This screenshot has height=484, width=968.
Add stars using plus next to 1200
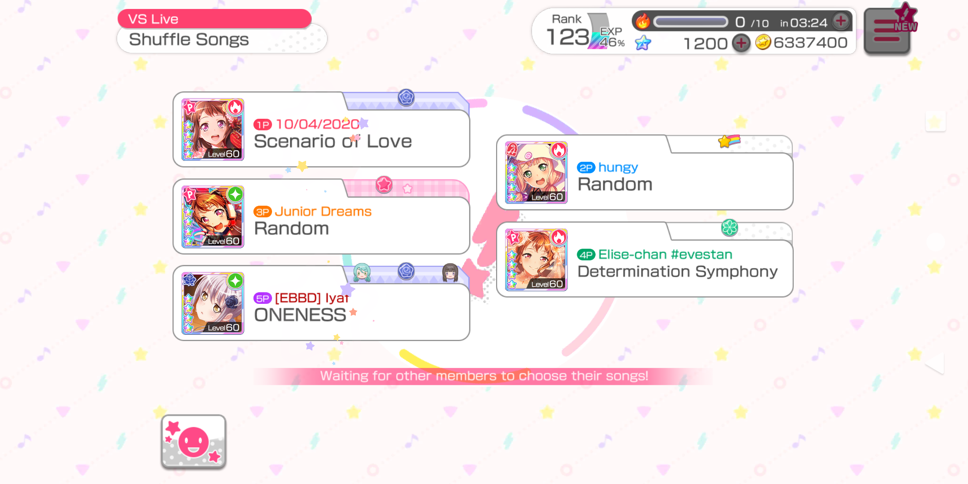(741, 43)
